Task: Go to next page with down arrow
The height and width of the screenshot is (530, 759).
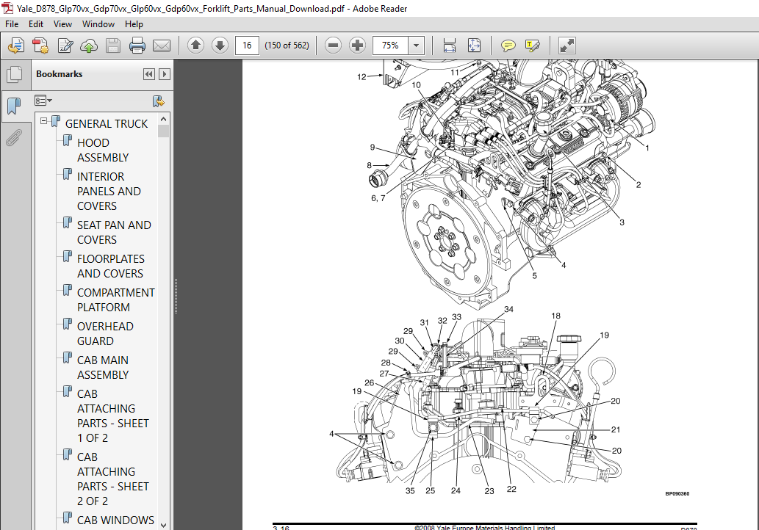Action: (220, 46)
